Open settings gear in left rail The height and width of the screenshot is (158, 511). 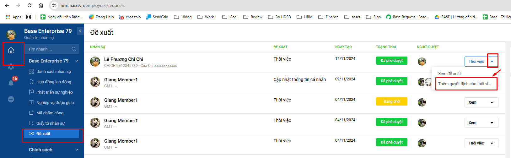coord(11,67)
